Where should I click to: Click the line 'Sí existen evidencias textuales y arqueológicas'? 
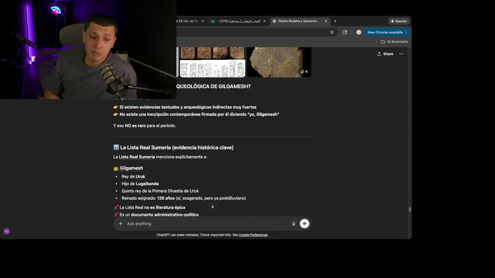click(x=188, y=107)
